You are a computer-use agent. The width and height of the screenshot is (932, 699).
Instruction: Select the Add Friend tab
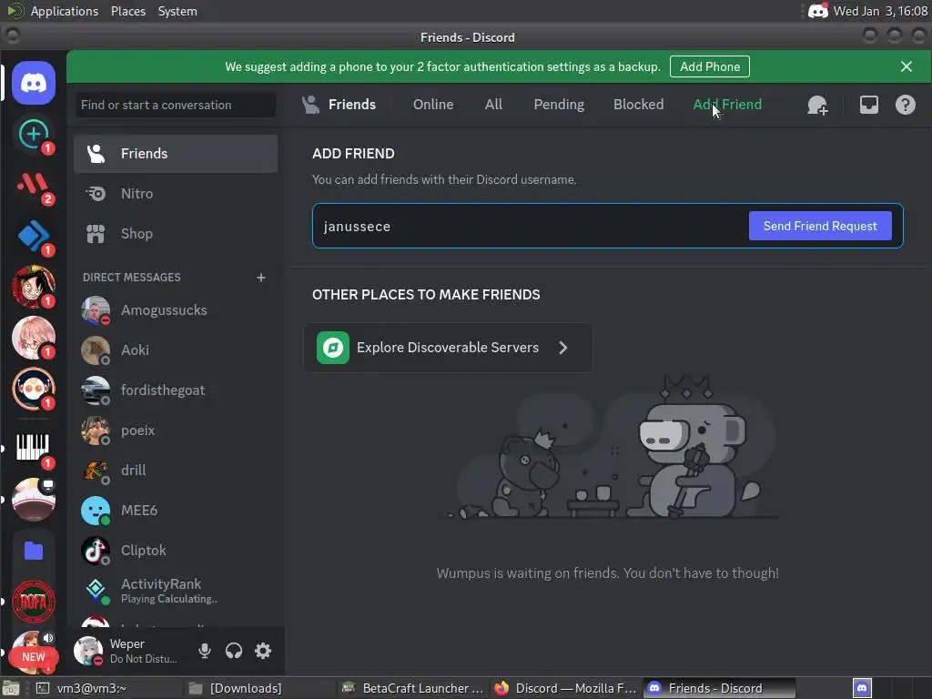click(x=727, y=105)
